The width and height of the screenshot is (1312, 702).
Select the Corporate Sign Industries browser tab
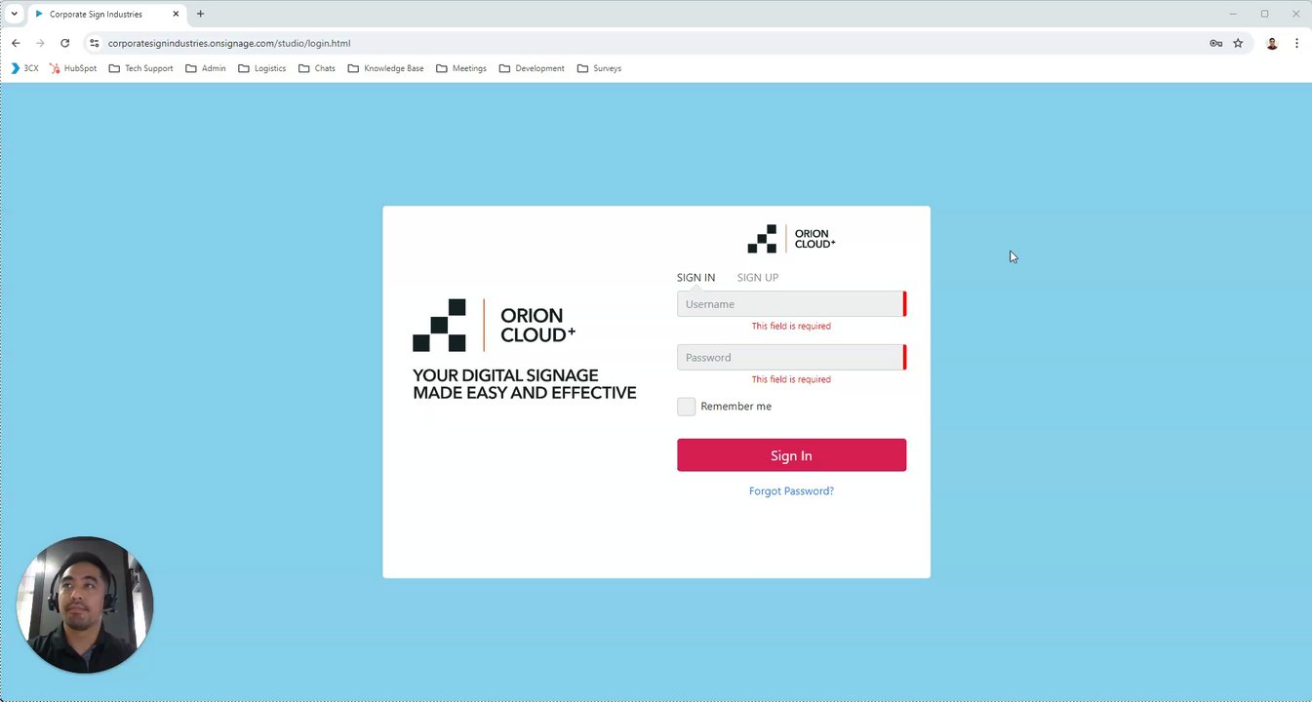click(x=107, y=14)
